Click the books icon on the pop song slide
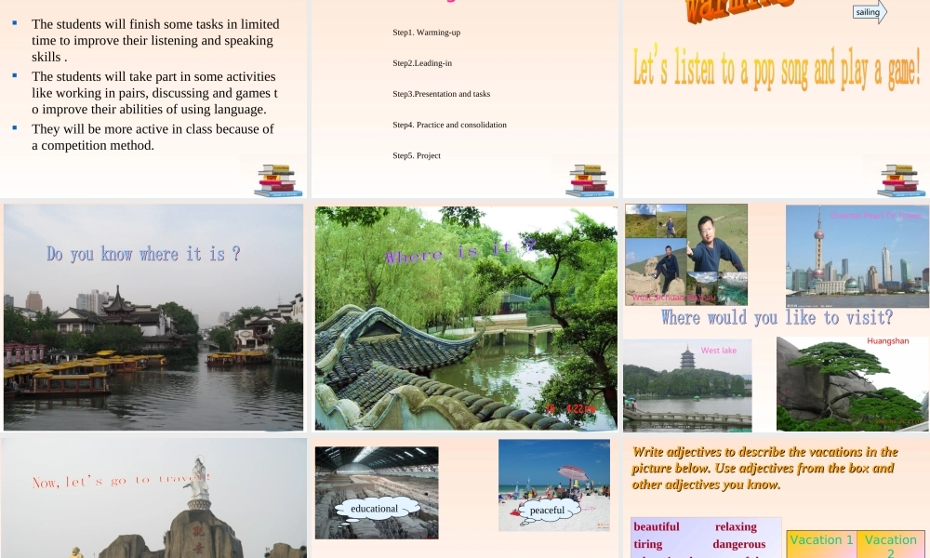The width and height of the screenshot is (930, 558). (901, 180)
